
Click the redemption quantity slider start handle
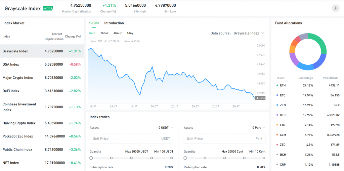[185, 158]
